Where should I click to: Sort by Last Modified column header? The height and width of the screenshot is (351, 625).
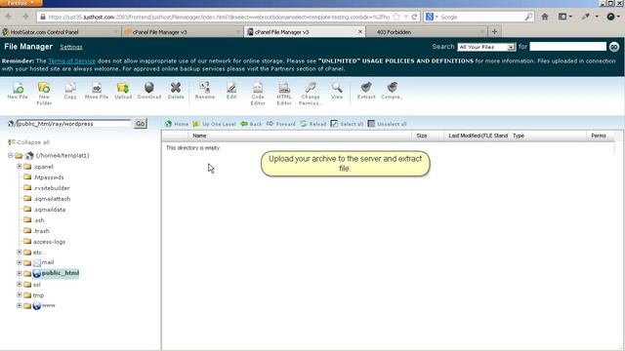477,136
